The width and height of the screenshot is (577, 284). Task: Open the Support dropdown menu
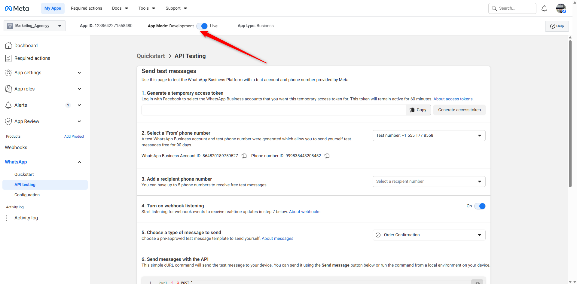(176, 8)
